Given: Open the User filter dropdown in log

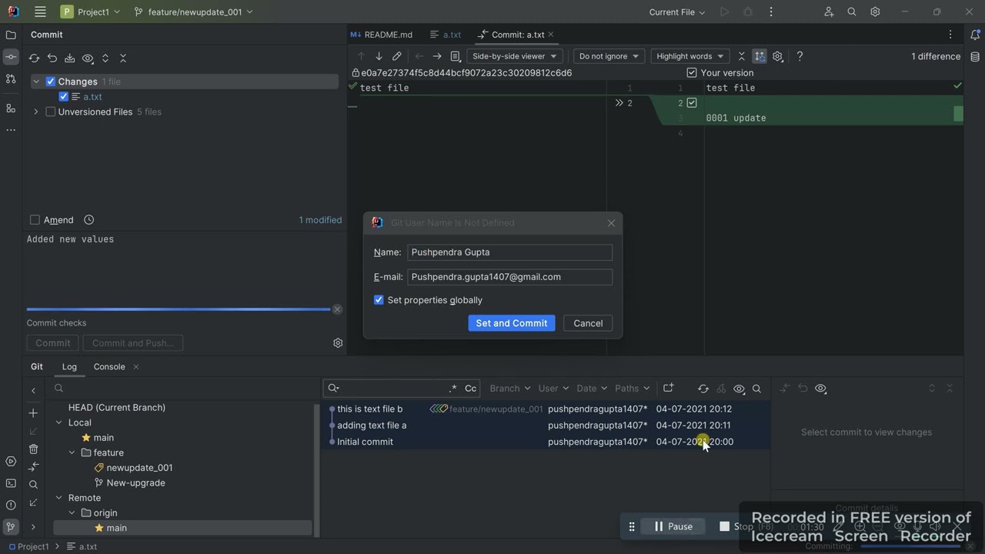Looking at the screenshot, I should point(553,389).
